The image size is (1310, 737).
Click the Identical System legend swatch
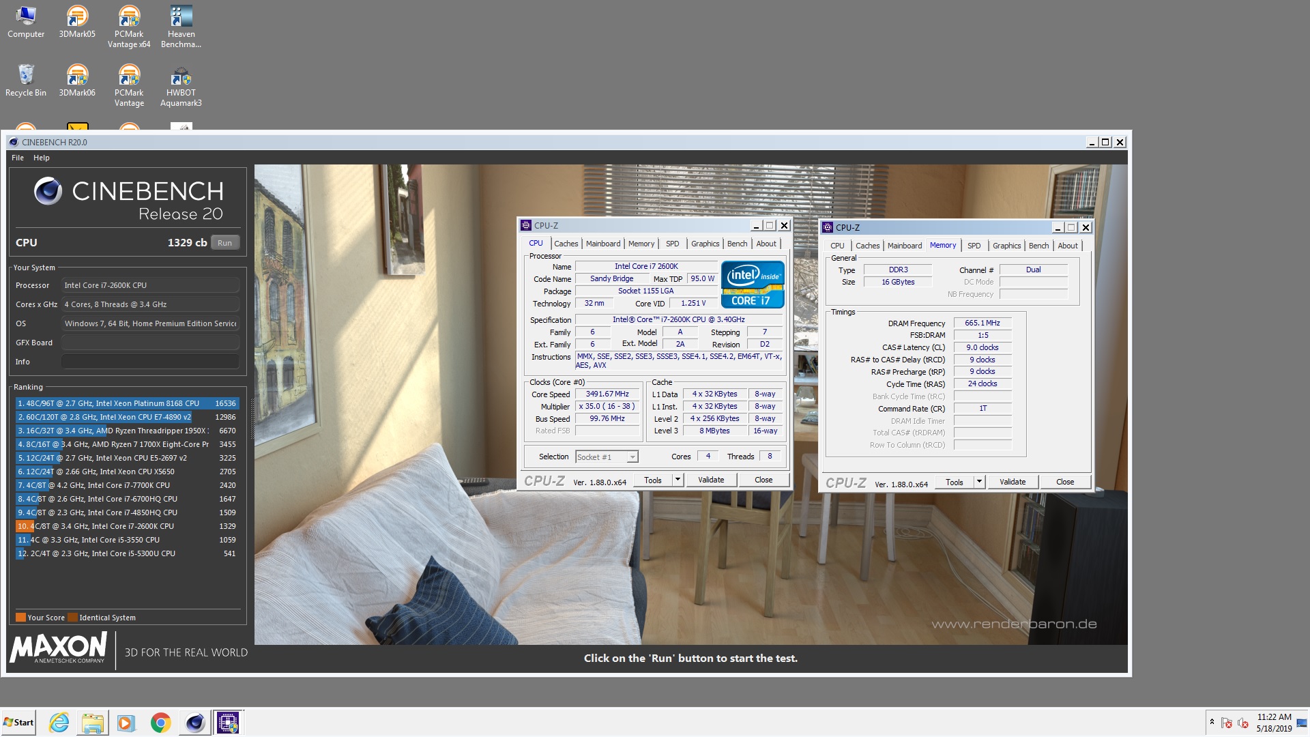pyautogui.click(x=72, y=618)
